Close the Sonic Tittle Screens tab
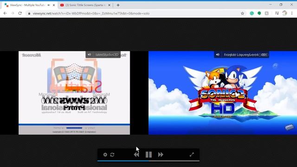297x167 pixels. [x=109, y=5]
